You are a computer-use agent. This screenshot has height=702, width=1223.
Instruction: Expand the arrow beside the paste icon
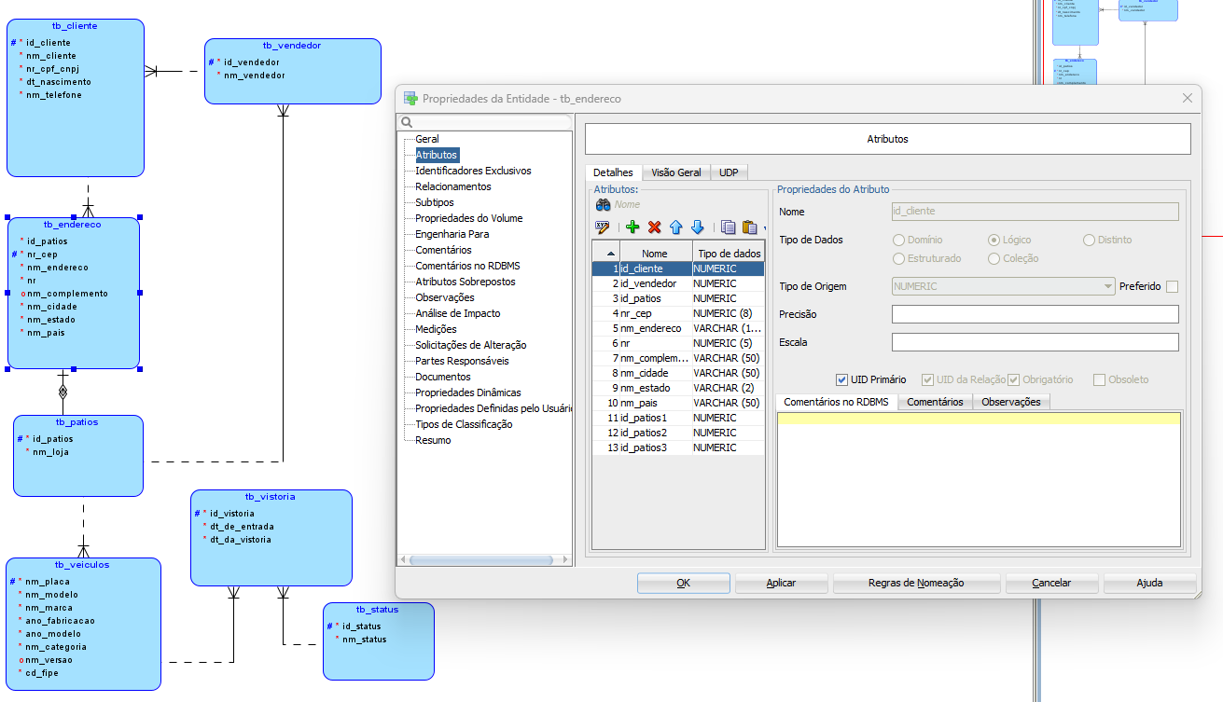click(x=765, y=228)
